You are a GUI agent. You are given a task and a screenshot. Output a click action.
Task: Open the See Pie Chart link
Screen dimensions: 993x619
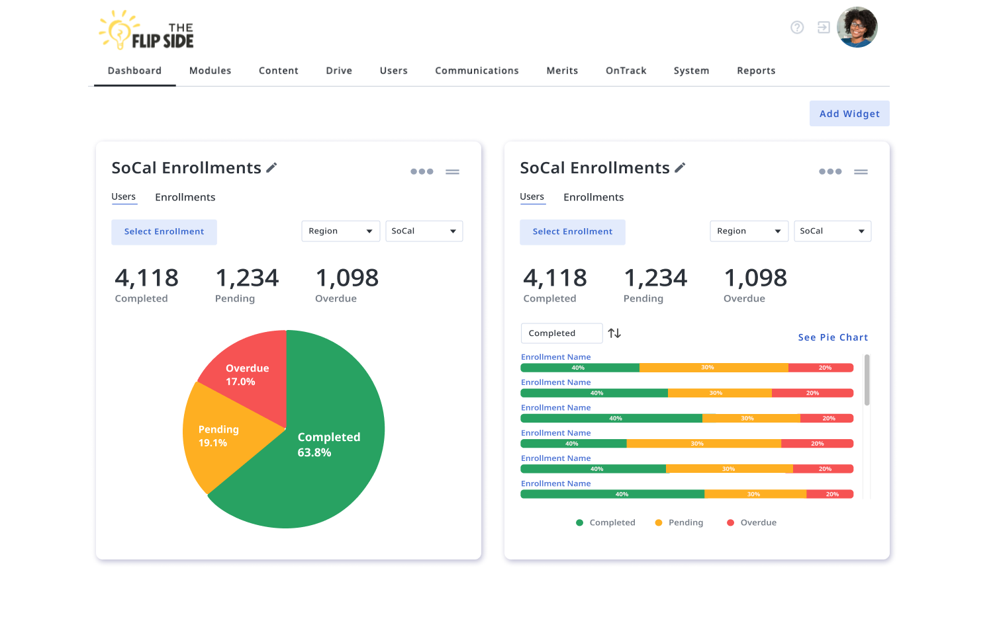832,337
